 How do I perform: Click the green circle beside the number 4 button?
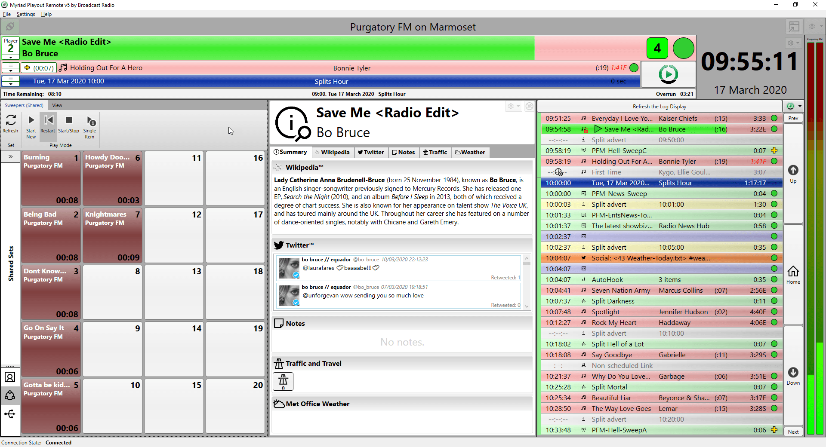(x=683, y=48)
